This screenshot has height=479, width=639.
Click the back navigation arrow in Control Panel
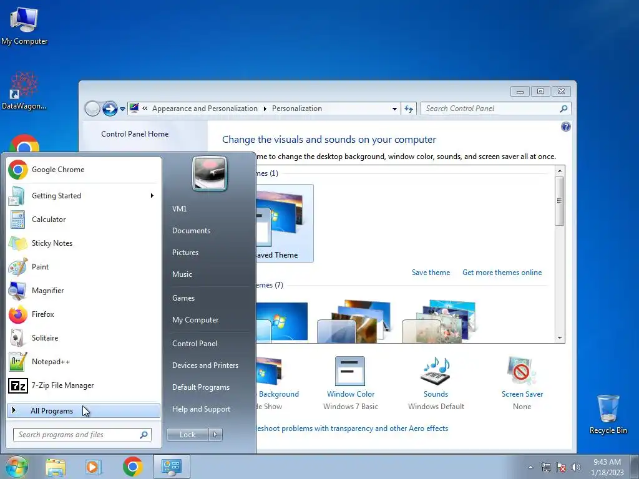click(x=92, y=109)
